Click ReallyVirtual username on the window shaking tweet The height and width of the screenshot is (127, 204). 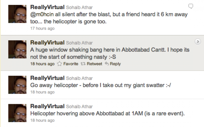click(47, 43)
